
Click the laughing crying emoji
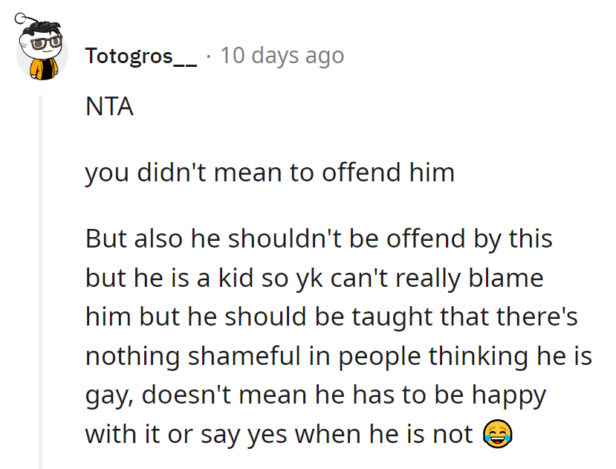(496, 434)
